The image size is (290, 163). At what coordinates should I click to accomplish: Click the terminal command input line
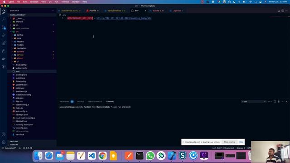(95, 107)
